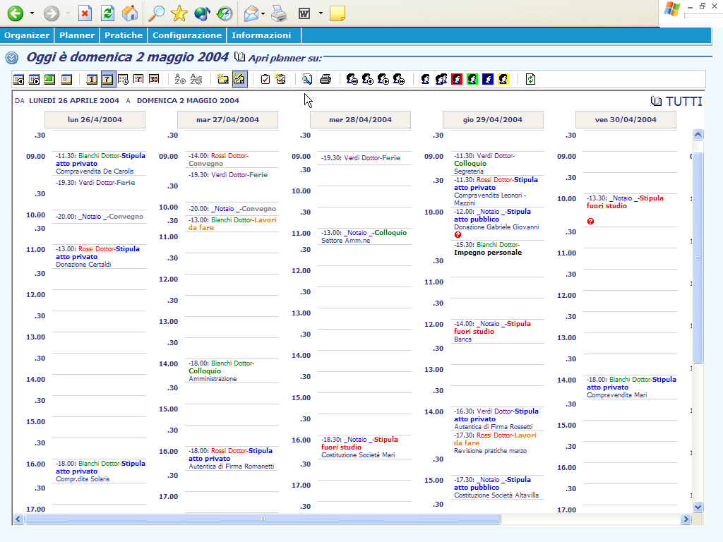723x542 pixels.
Task: Click the Edit with Word icon
Action: click(304, 13)
